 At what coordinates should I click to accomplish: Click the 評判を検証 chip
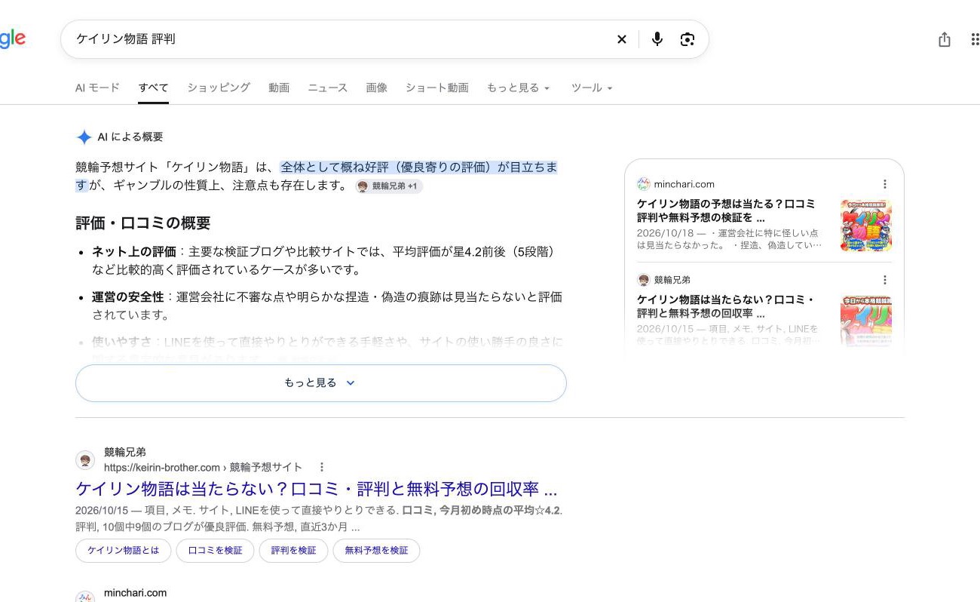pos(294,551)
